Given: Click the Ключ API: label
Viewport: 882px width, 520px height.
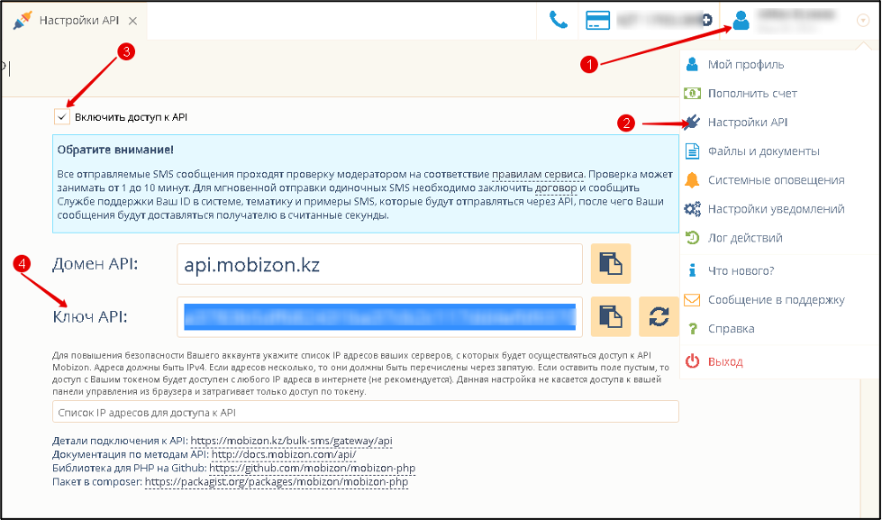Looking at the screenshot, I should click(x=90, y=317).
